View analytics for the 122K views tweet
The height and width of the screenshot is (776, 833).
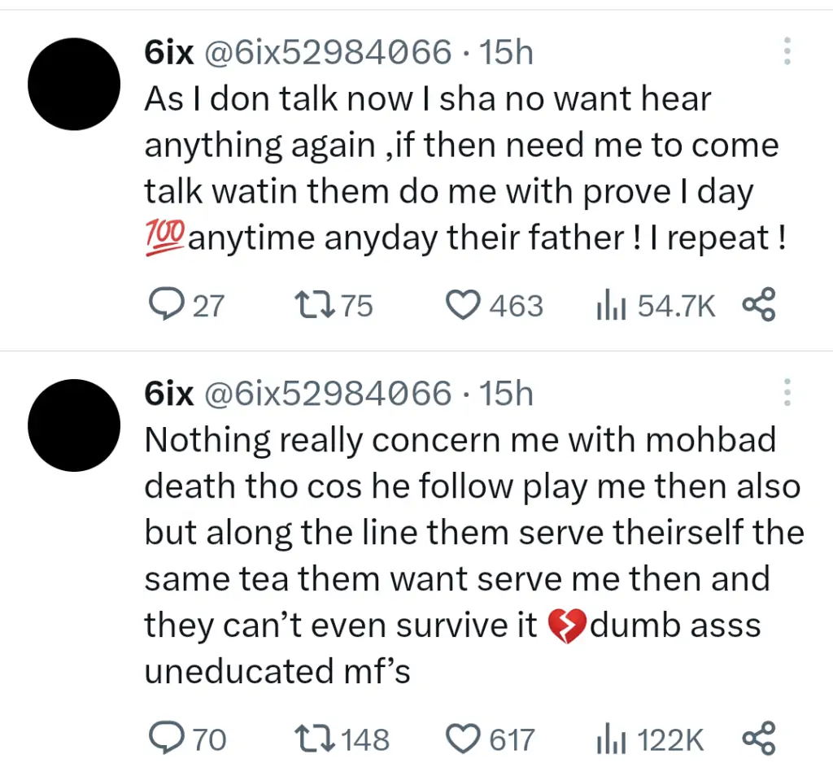pyautogui.click(x=611, y=739)
